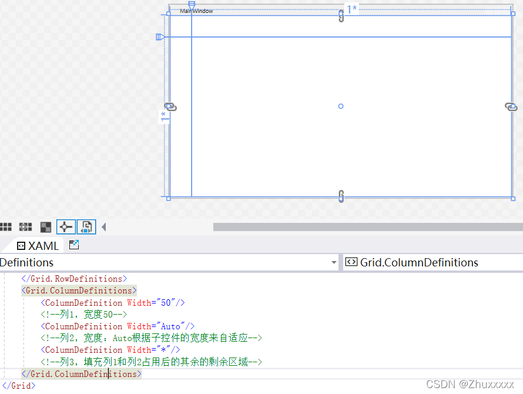
Task: Open XAML editor in separate window
Action: 73,245
